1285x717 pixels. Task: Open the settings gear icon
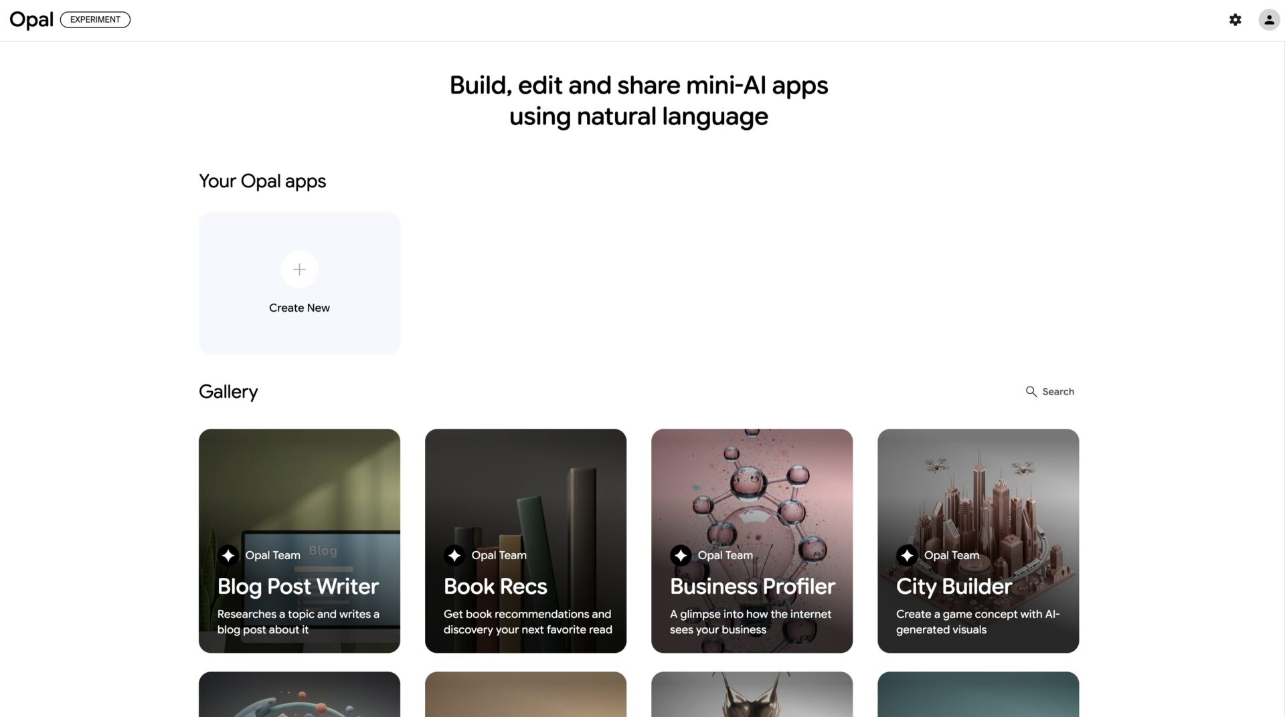click(x=1235, y=20)
